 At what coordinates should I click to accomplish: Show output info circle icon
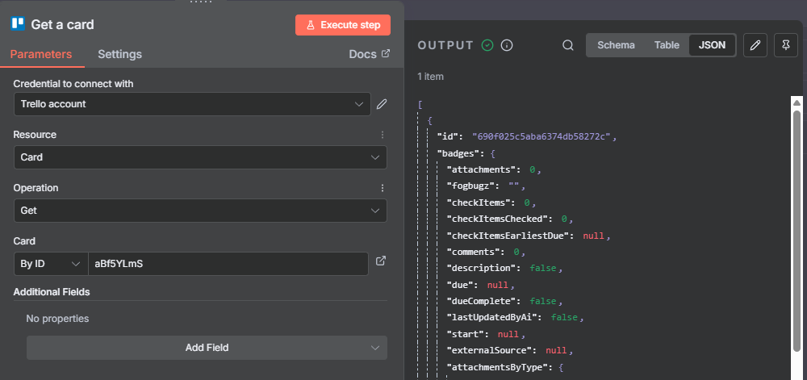coord(507,45)
